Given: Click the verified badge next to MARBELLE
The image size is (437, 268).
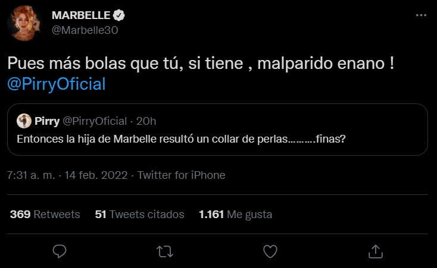Looking at the screenshot, I should point(118,15).
